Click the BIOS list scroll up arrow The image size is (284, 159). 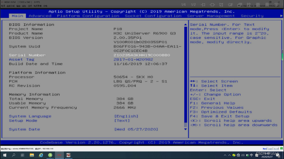tap(186, 25)
